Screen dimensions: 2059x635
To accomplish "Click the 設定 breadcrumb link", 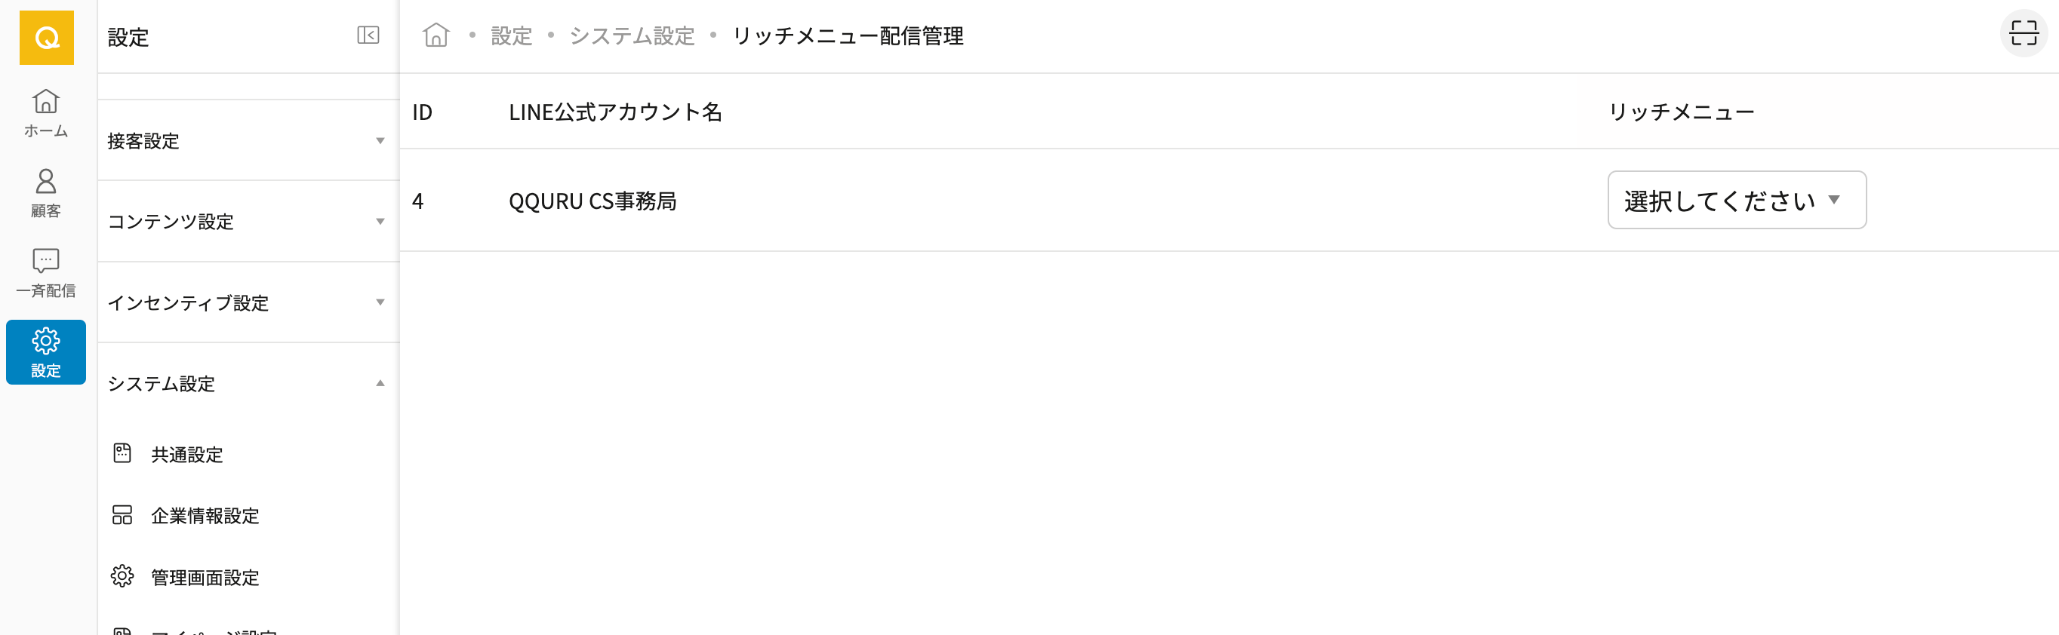I will [511, 36].
